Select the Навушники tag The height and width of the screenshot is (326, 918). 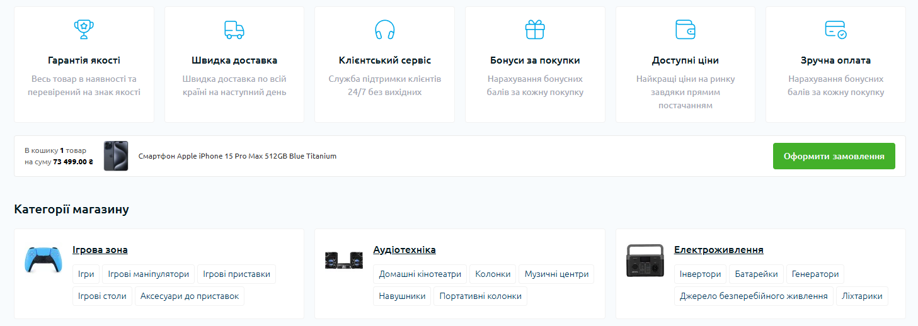(x=402, y=296)
